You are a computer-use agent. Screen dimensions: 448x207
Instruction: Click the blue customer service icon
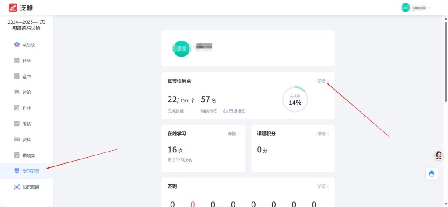tap(431, 174)
